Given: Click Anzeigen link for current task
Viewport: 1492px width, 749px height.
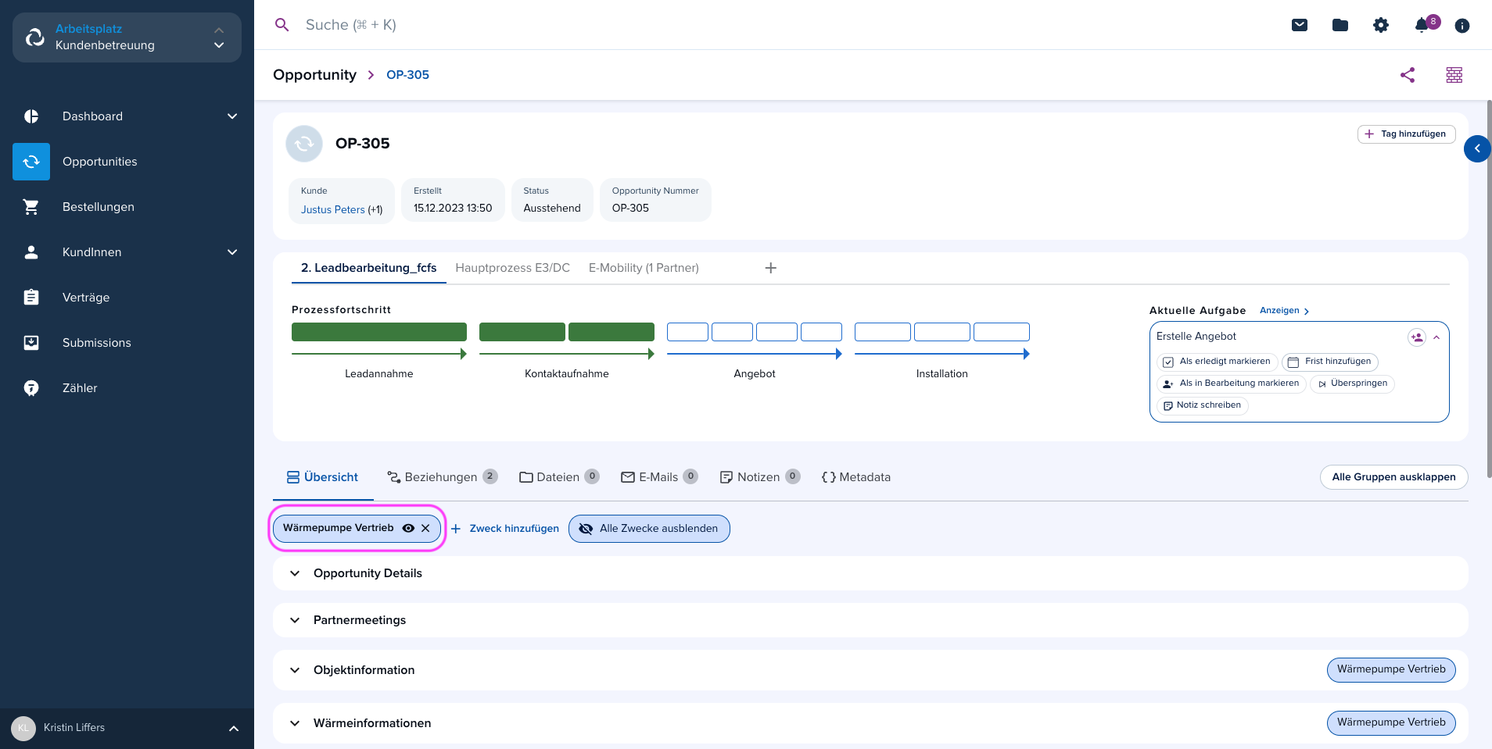Looking at the screenshot, I should 1284,311.
